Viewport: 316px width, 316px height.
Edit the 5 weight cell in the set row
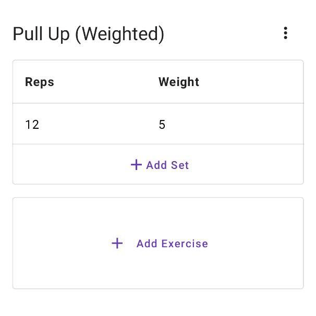coord(162,125)
